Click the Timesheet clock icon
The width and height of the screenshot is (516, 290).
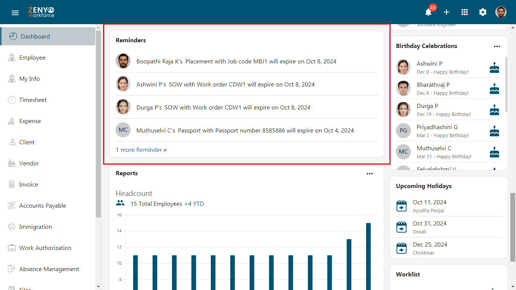click(12, 100)
